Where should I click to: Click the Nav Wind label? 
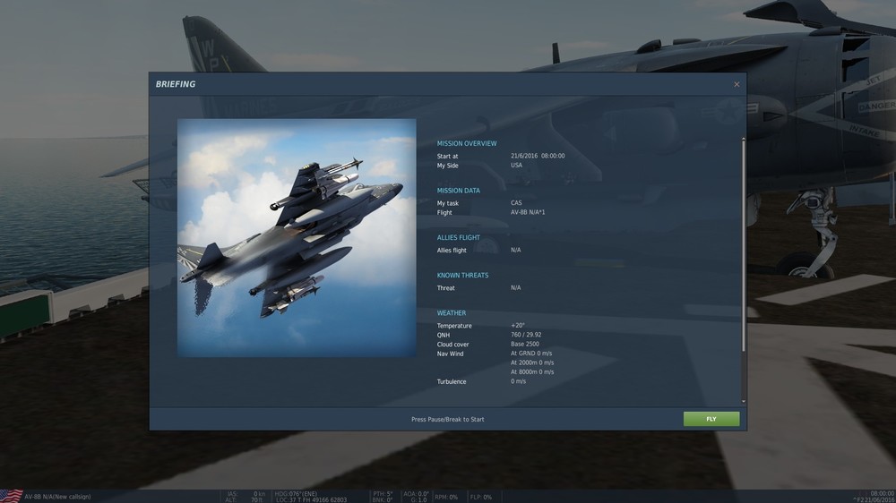click(x=451, y=354)
